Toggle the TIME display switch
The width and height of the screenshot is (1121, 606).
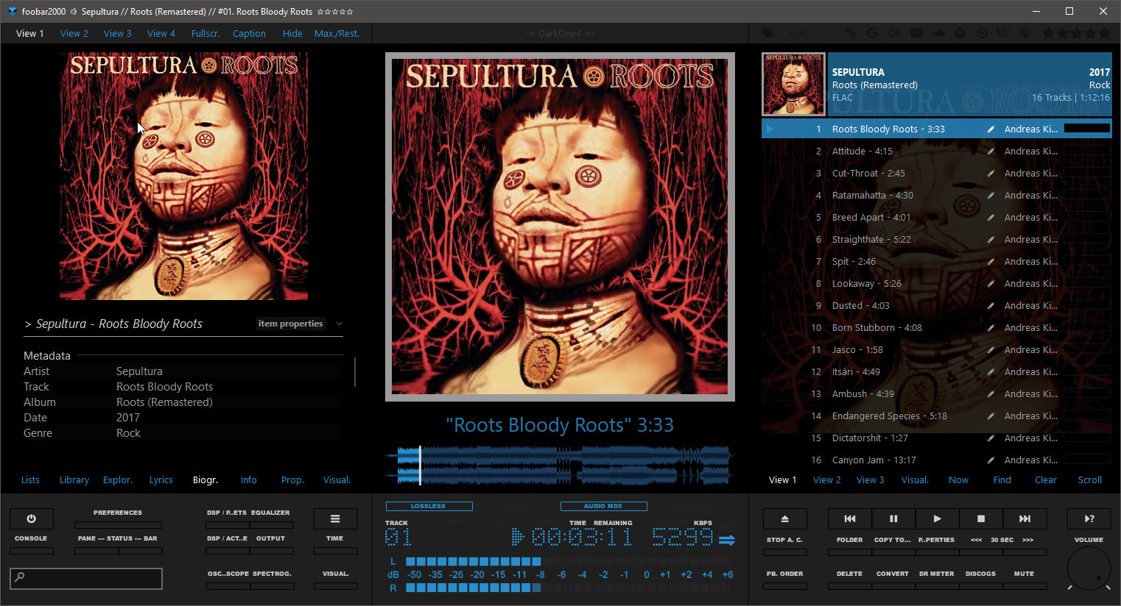335,551
